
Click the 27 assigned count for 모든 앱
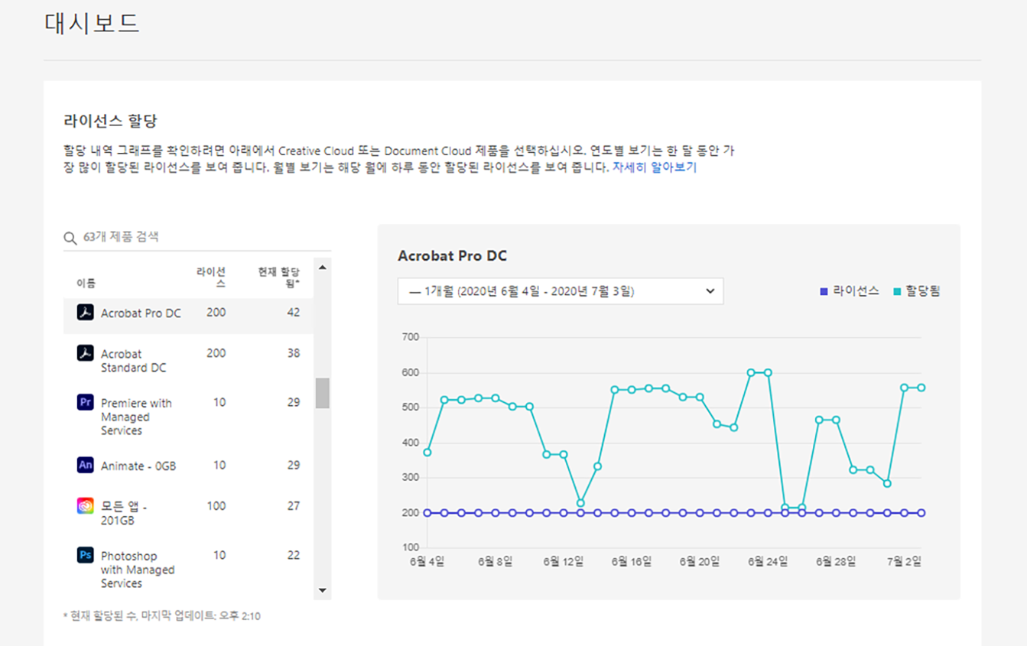coord(294,505)
